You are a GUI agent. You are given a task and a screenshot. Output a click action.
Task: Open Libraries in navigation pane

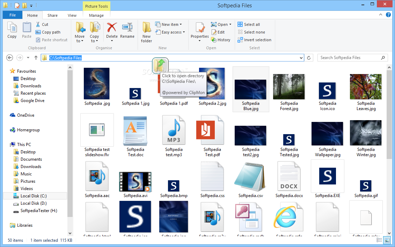[x=25, y=225]
